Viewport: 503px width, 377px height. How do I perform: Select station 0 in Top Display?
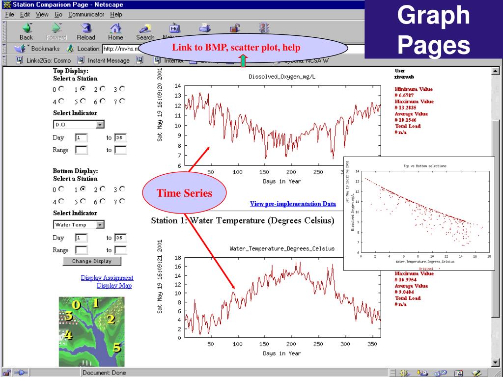tap(61, 89)
